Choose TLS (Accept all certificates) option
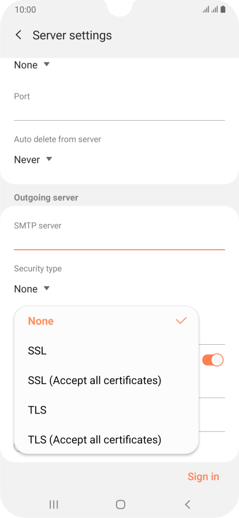 coord(106,439)
